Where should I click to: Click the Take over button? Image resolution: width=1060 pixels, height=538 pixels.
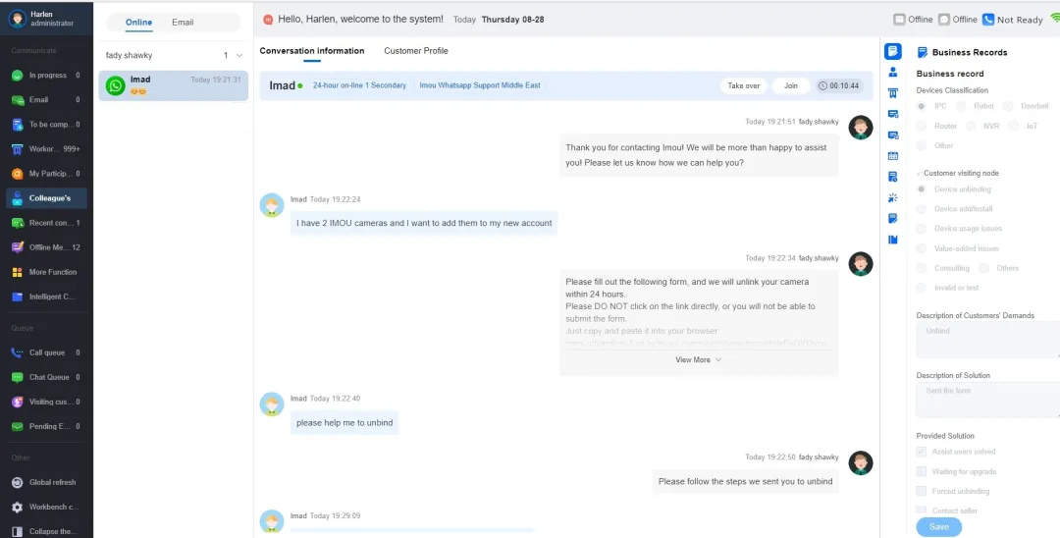(x=743, y=86)
